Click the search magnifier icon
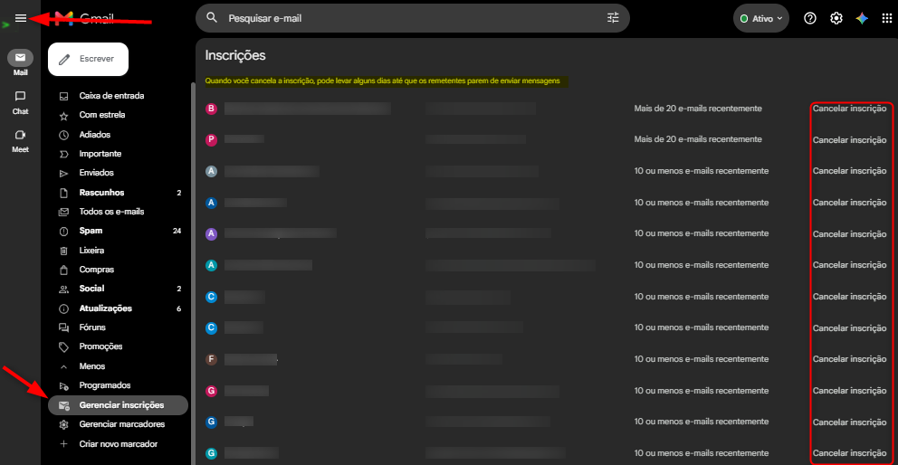The height and width of the screenshot is (465, 898). click(x=212, y=18)
